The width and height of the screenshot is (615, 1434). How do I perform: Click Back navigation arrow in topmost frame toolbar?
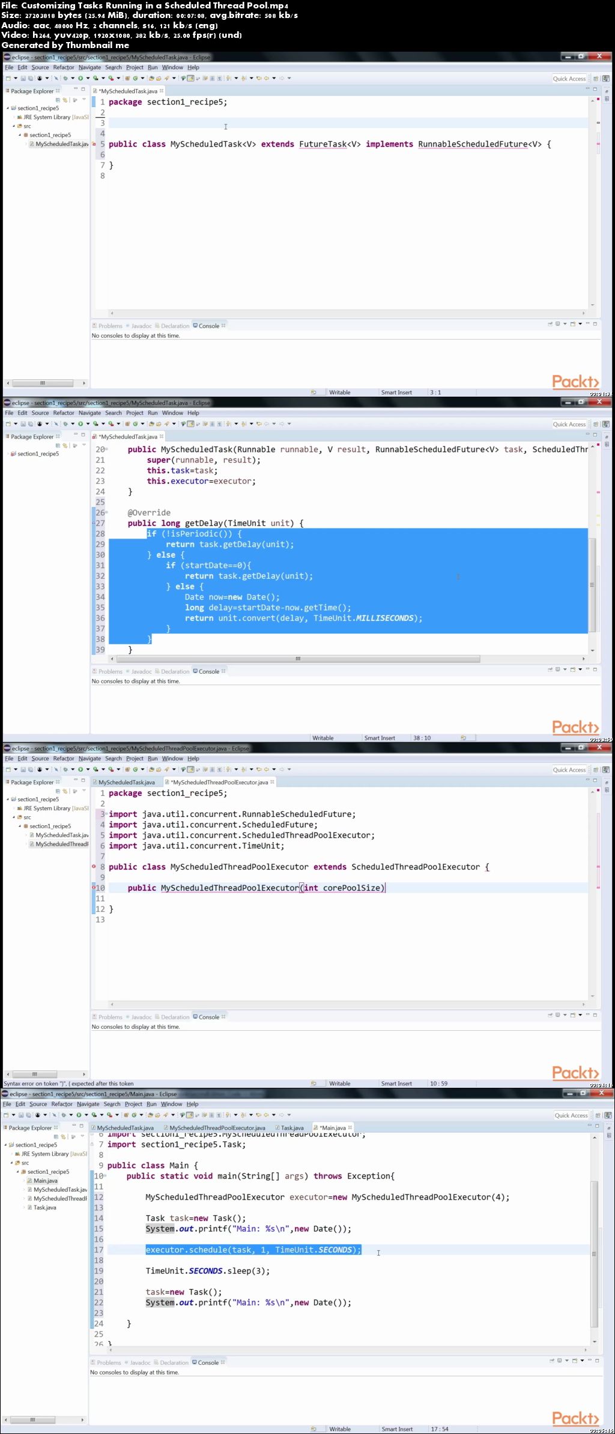coord(266,78)
